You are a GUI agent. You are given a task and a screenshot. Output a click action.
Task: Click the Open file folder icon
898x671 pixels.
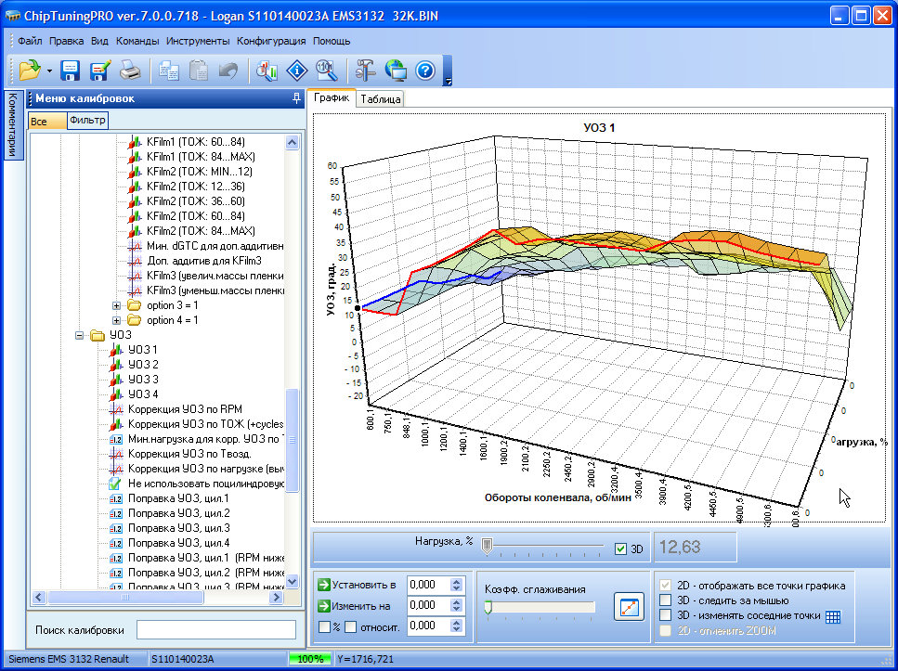[30, 71]
